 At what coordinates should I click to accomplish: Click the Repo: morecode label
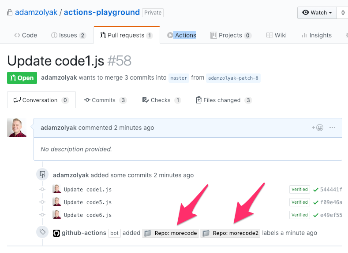click(x=170, y=233)
